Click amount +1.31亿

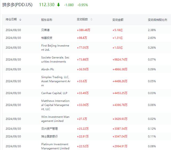tap(118, 38)
